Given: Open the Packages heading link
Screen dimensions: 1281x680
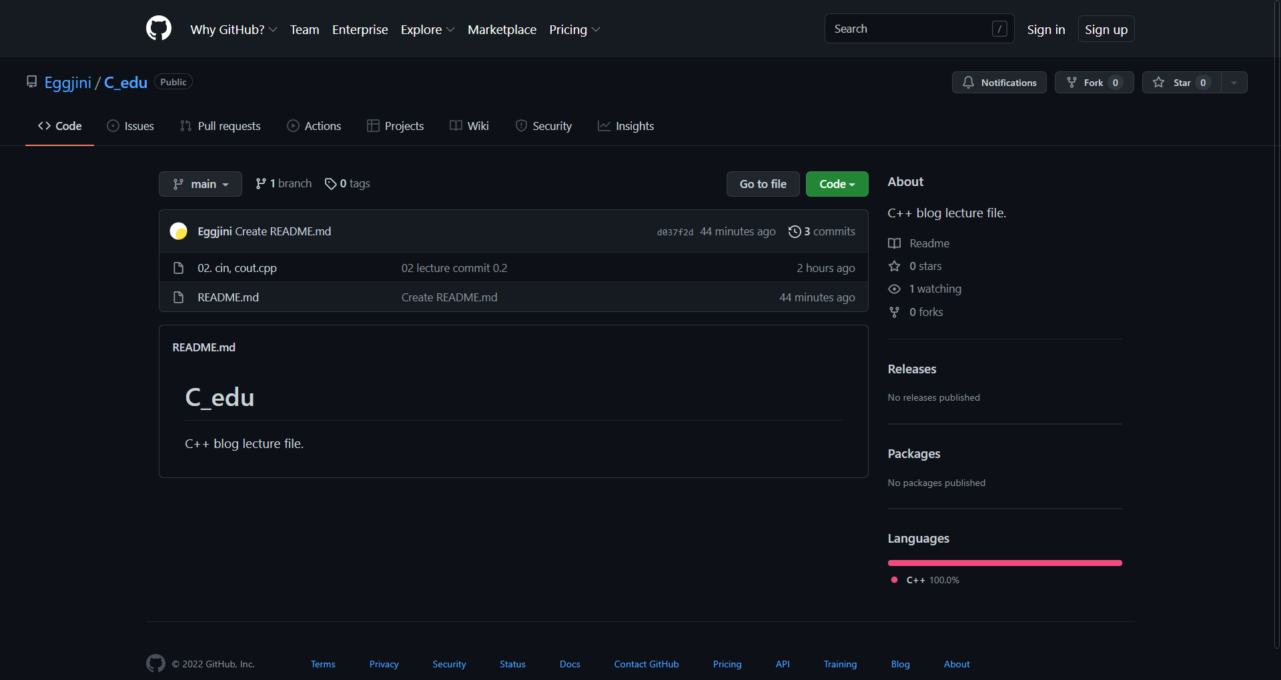Looking at the screenshot, I should point(913,454).
